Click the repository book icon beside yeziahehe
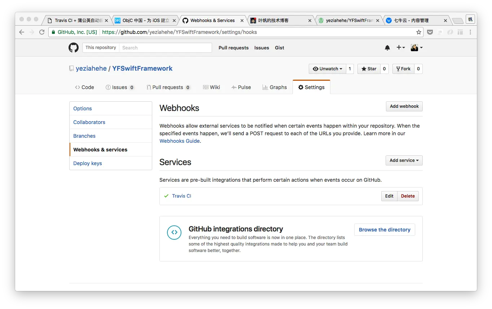The image size is (492, 309). coord(71,68)
